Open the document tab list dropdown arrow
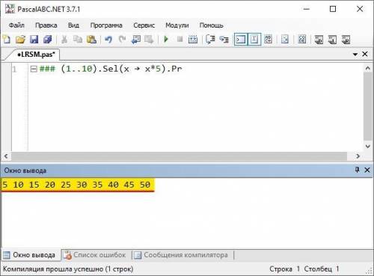This screenshot has height=276, width=374. (x=355, y=54)
